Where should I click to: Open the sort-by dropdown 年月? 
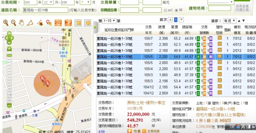coord(230,21)
